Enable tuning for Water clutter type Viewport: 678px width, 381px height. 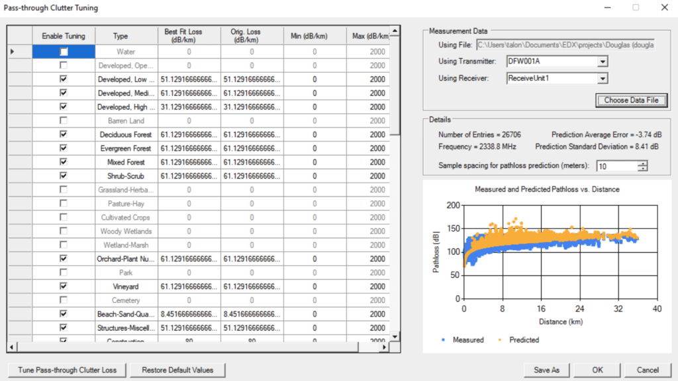[64, 52]
